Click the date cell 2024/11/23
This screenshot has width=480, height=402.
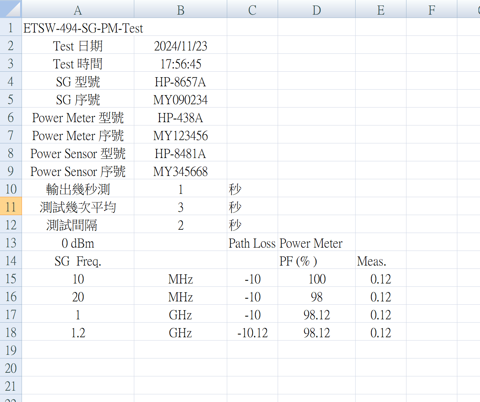[x=180, y=46]
